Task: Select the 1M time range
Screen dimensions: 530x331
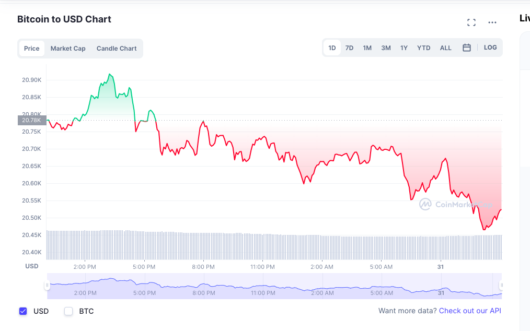Action: [x=367, y=48]
